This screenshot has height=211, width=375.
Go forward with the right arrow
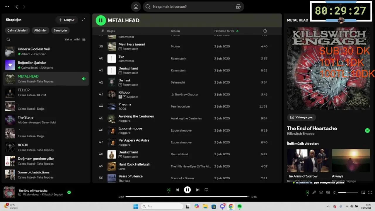[24, 6]
